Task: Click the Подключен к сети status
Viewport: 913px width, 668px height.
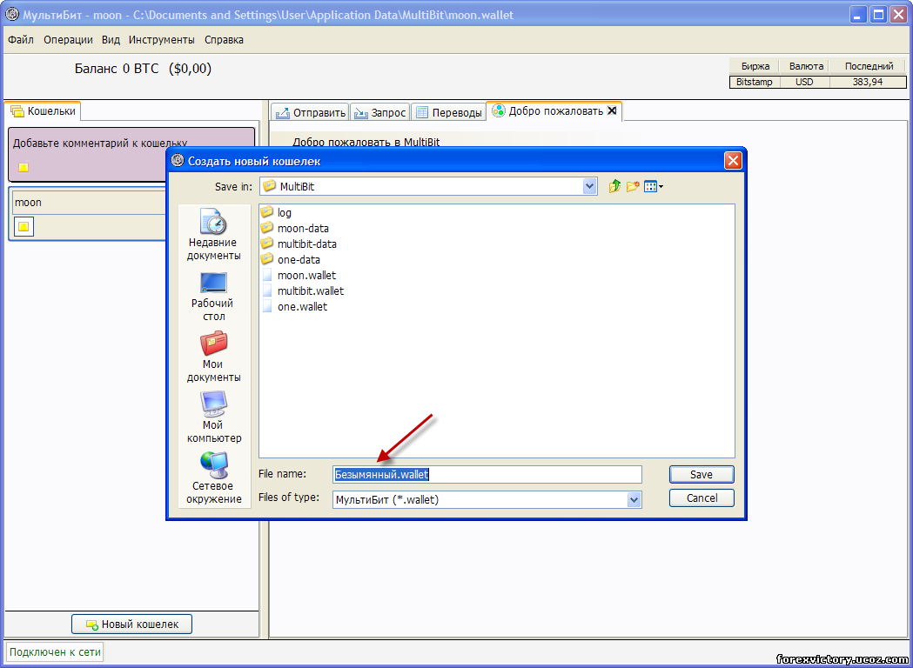Action: (x=56, y=652)
